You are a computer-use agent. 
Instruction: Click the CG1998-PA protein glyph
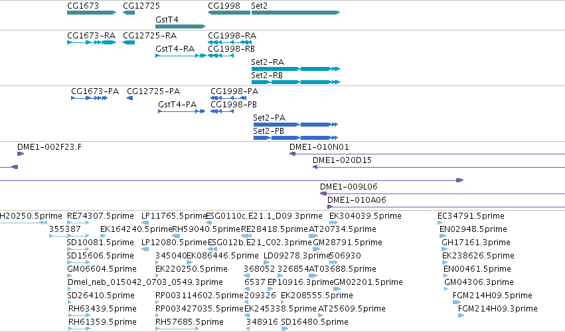tap(228, 98)
